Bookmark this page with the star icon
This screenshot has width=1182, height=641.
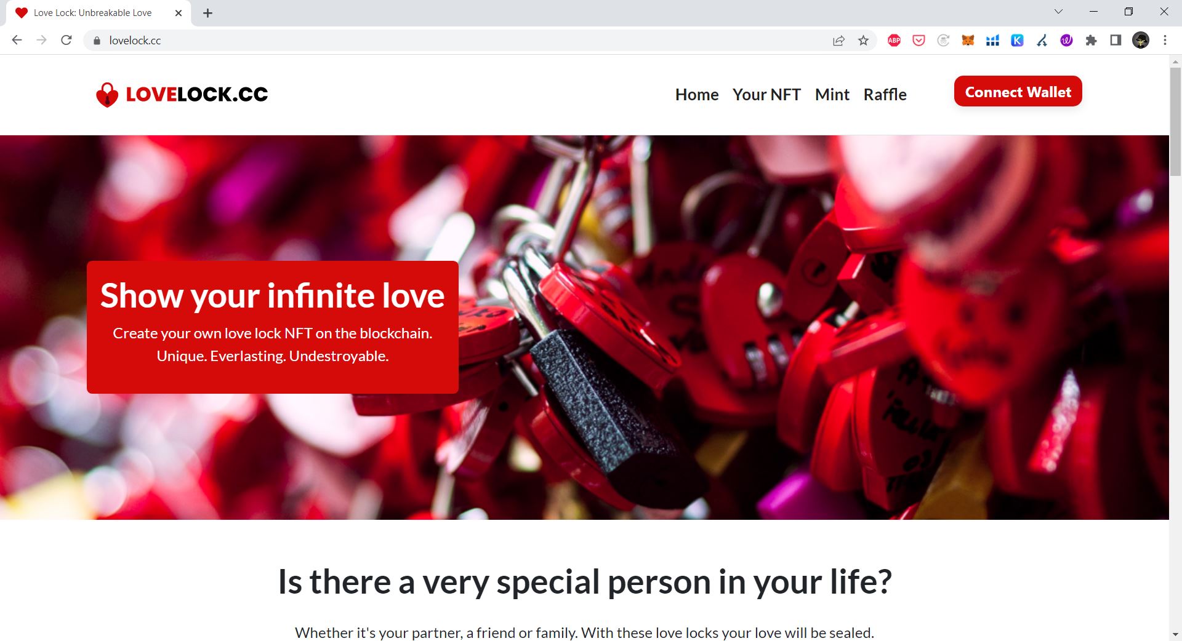(863, 41)
